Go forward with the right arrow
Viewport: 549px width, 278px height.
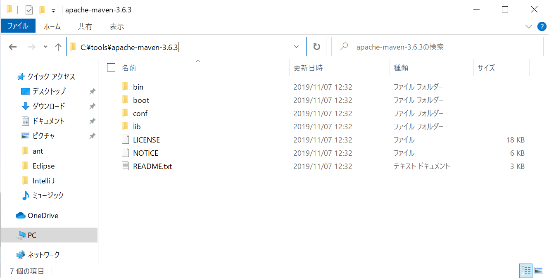click(x=31, y=47)
